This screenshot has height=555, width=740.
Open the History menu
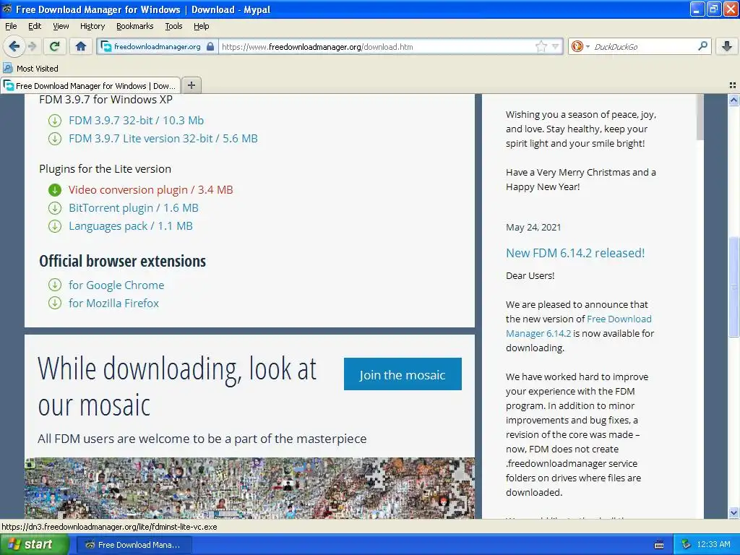(92, 26)
